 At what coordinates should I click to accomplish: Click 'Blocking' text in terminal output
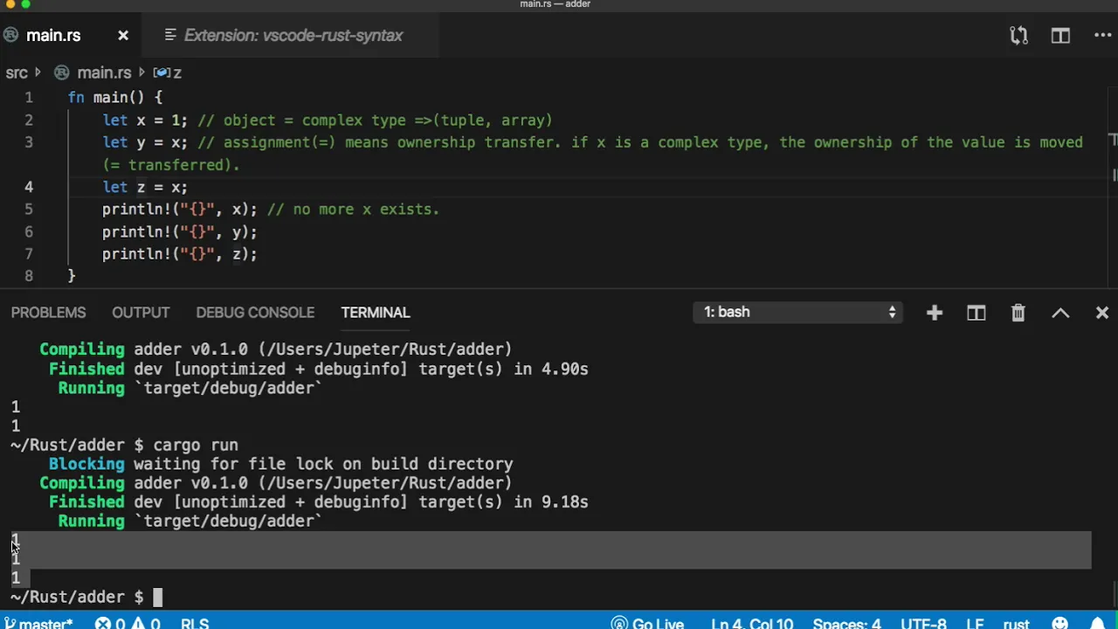pos(86,464)
